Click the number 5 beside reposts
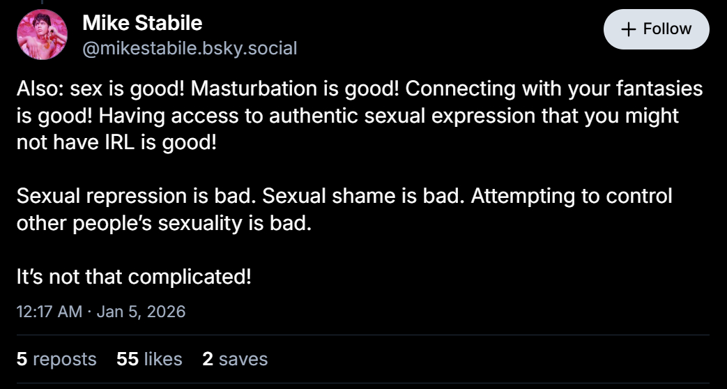The width and height of the screenshot is (727, 389). click(22, 359)
